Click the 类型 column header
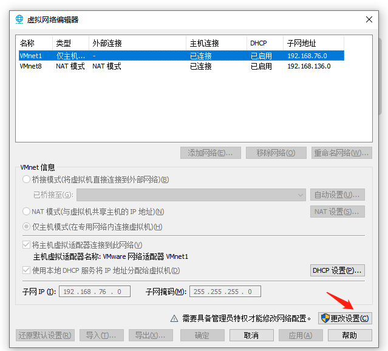Screen dimensions: 388x351 [70, 43]
